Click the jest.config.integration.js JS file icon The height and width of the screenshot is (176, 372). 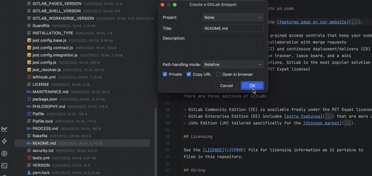[x=29, y=55]
